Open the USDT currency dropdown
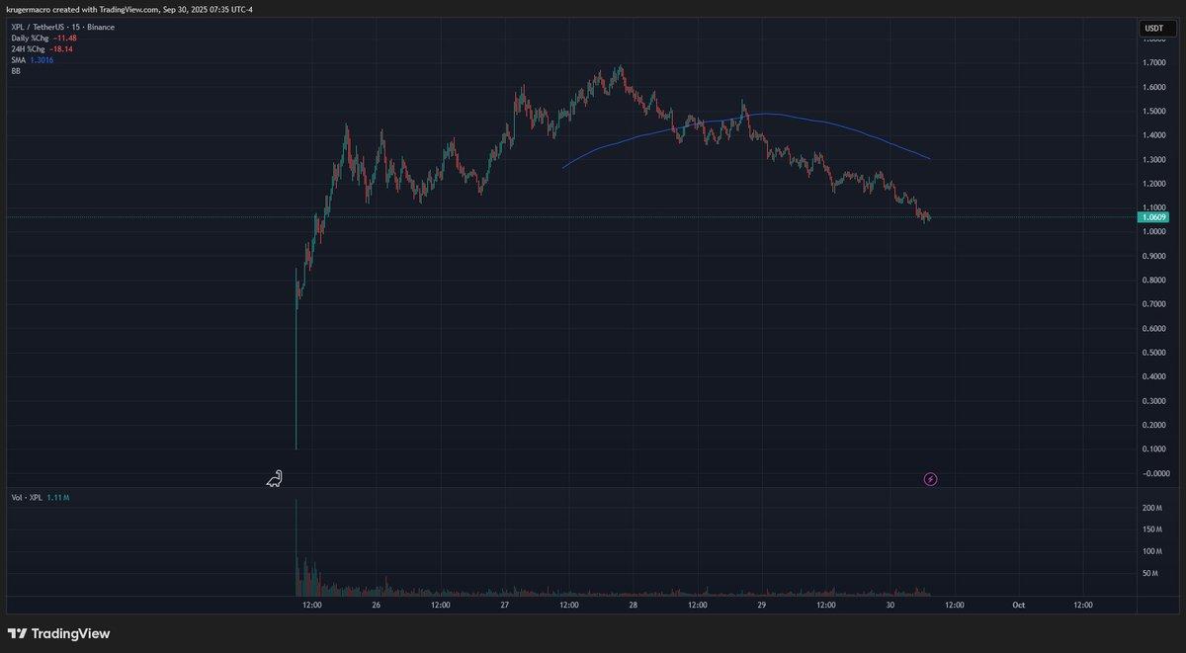This screenshot has width=1186, height=653. (1153, 28)
